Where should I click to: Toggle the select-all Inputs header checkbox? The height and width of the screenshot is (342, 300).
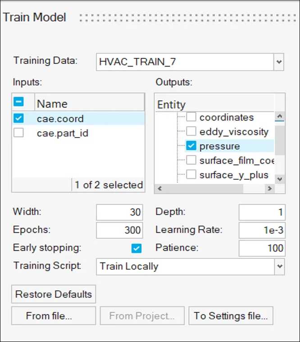(19, 103)
